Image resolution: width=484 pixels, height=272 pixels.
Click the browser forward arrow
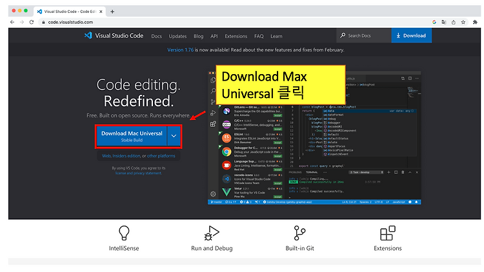[21, 22]
